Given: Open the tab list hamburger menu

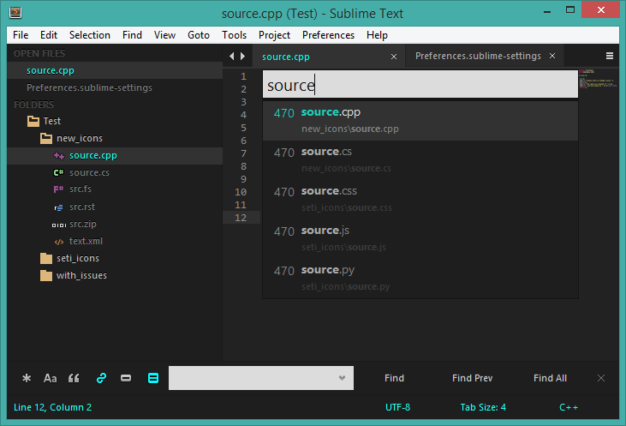Looking at the screenshot, I should click(x=609, y=56).
